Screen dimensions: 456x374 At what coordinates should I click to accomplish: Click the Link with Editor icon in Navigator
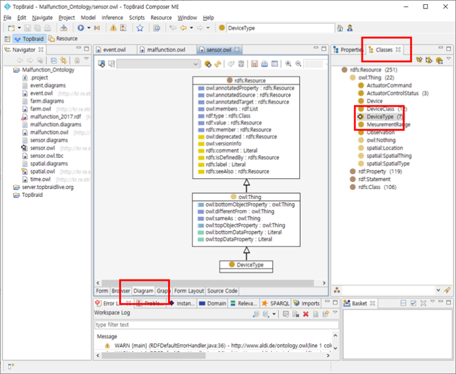coord(63,60)
